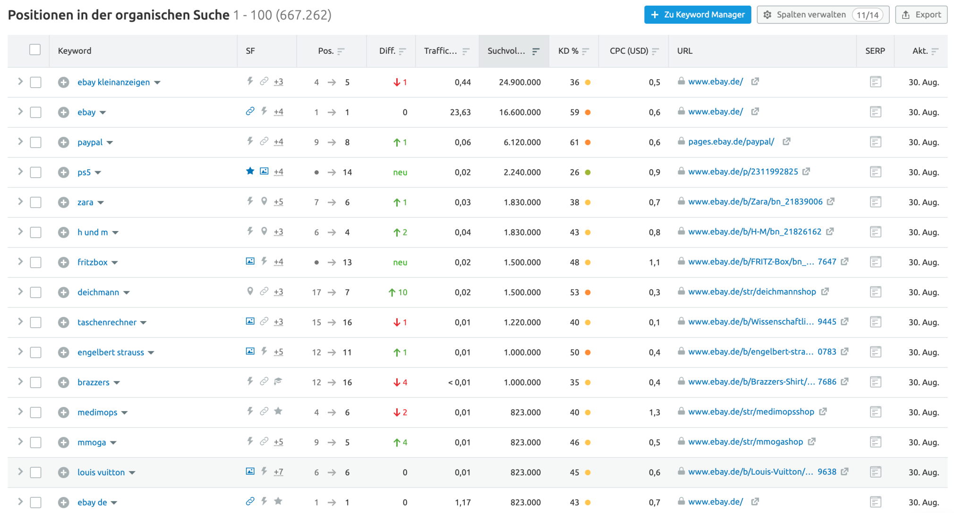Click the Export button
The image size is (954, 513).
(921, 15)
